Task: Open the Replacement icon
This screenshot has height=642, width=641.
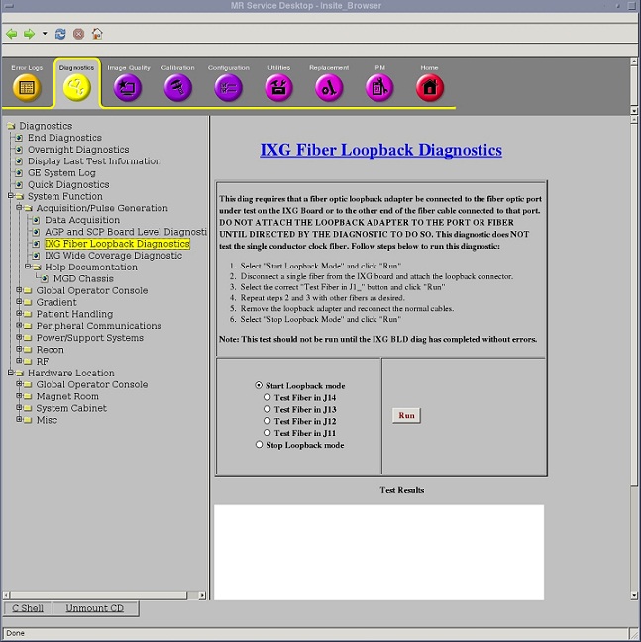Action: click(x=329, y=87)
